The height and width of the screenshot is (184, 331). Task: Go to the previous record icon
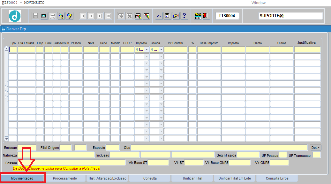point(91,16)
